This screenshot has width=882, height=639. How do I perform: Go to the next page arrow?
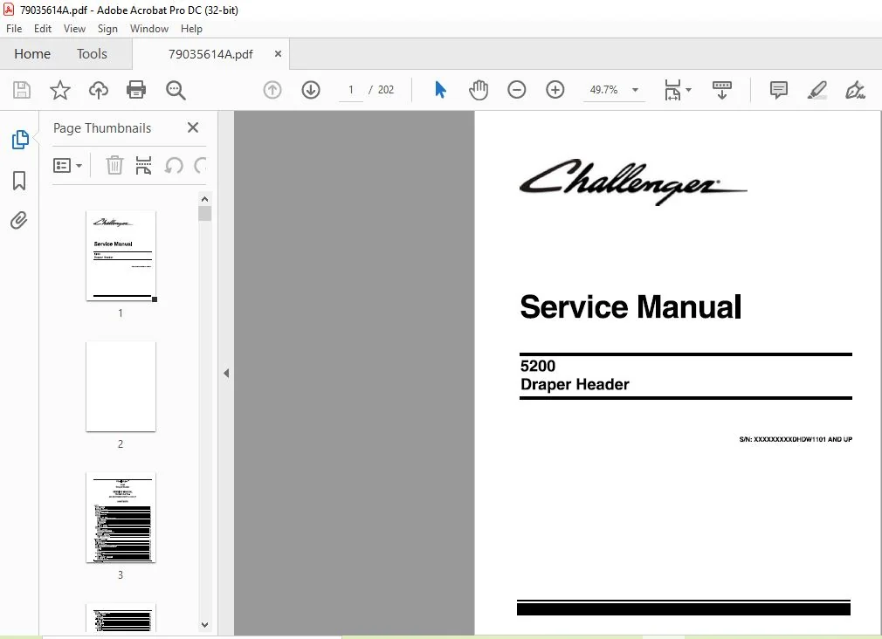click(311, 90)
